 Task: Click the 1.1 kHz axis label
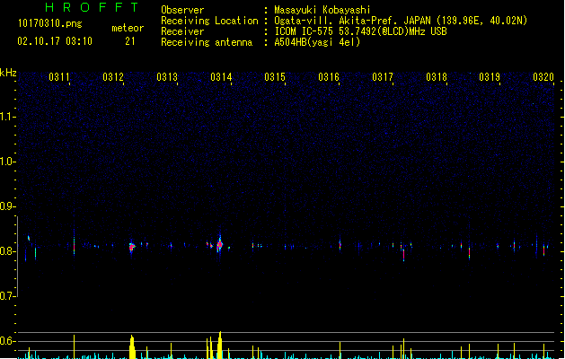point(7,117)
